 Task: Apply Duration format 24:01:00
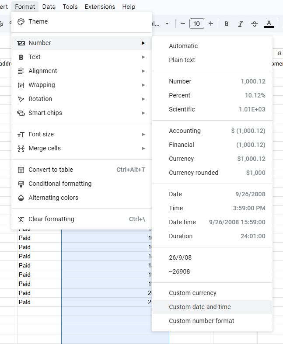coord(212,236)
